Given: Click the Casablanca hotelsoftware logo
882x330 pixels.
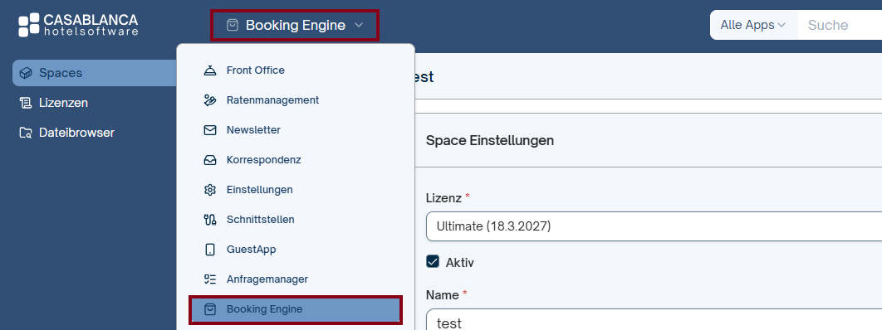Looking at the screenshot, I should tap(78, 25).
